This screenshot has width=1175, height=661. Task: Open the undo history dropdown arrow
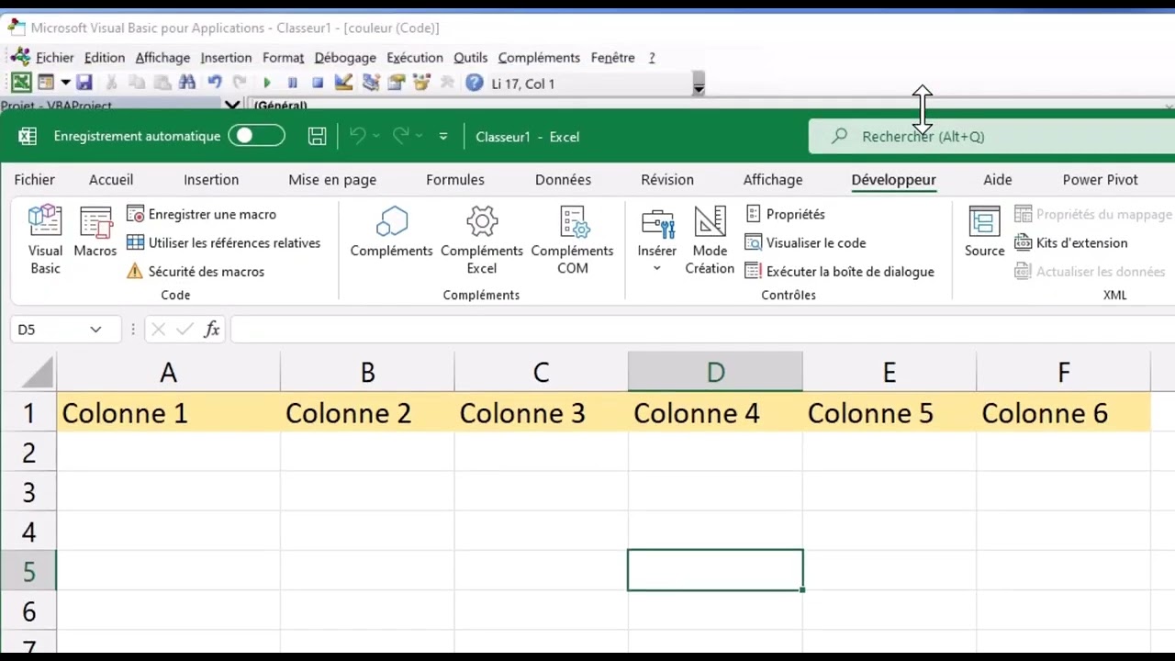tap(375, 137)
